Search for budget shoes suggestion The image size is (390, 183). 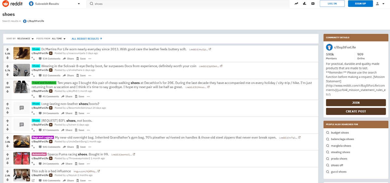click(340, 133)
